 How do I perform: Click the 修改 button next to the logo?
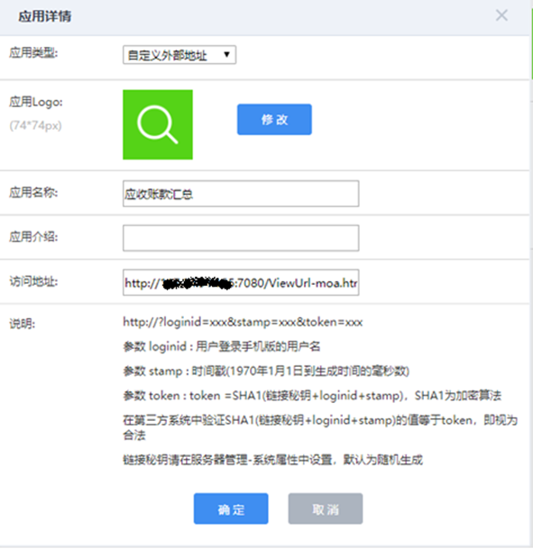point(274,119)
